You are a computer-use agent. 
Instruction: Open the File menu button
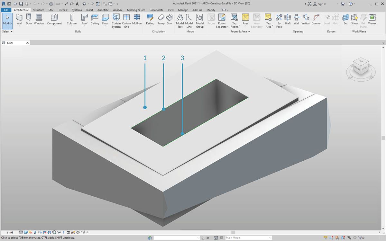click(6, 10)
